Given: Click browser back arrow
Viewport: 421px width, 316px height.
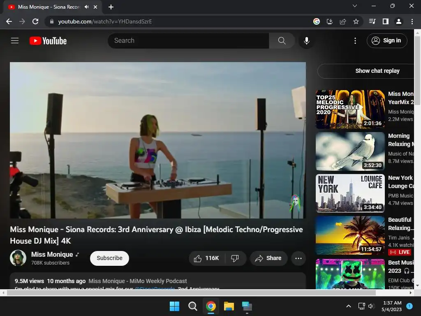Looking at the screenshot, I should pos(9,21).
